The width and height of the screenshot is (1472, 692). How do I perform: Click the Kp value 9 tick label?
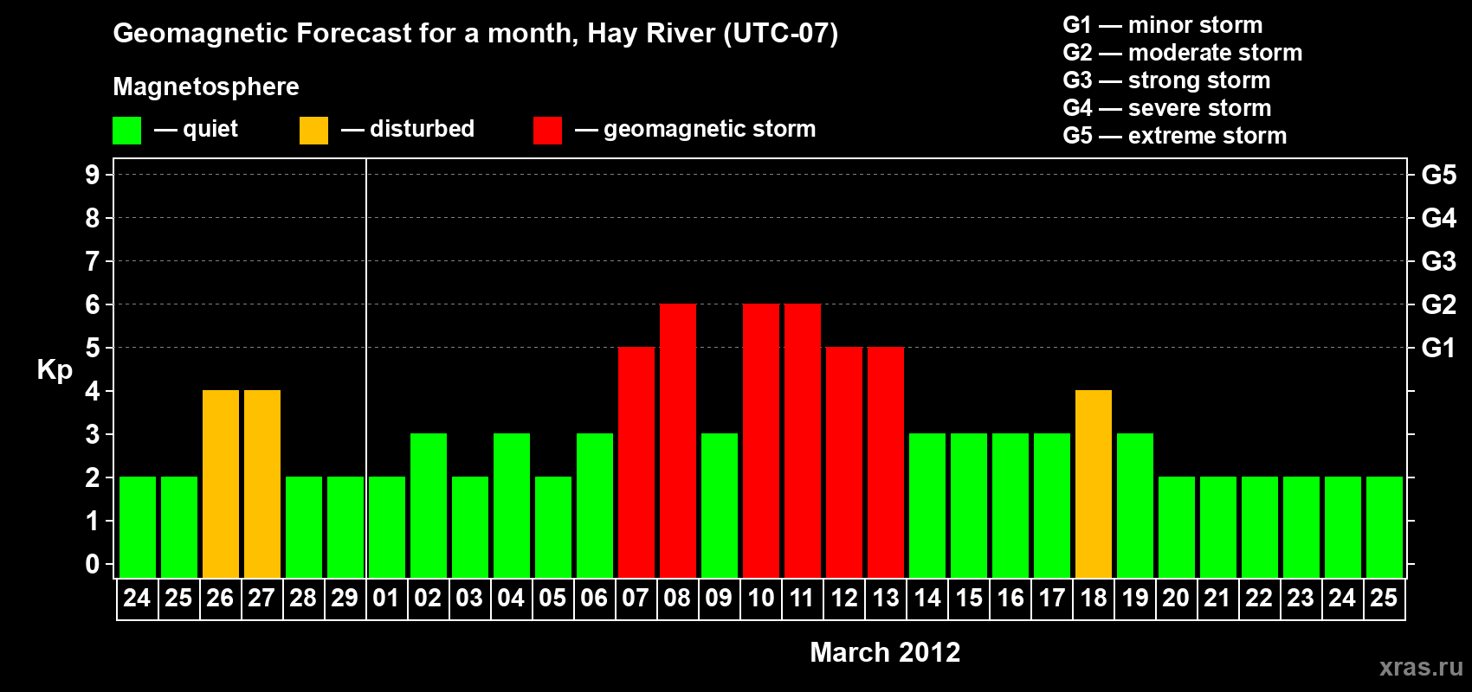click(x=93, y=175)
